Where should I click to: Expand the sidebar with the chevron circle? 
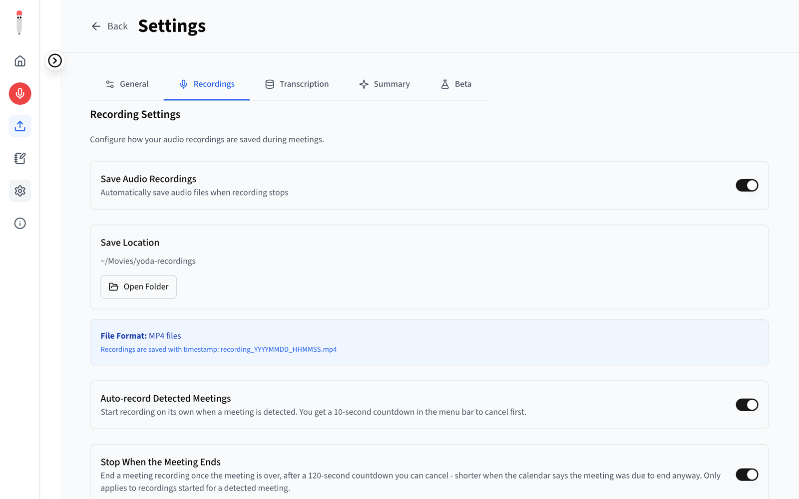[55, 60]
